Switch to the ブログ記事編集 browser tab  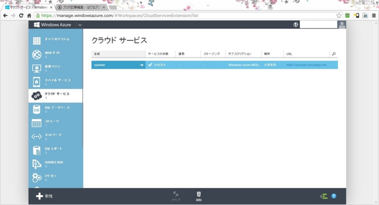[81, 7]
